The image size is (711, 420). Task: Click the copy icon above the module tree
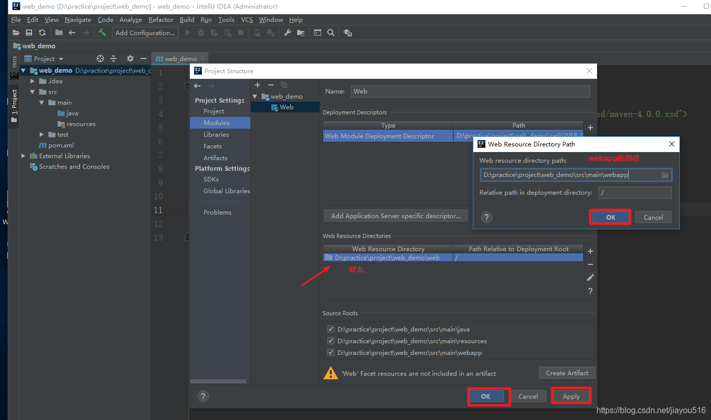(284, 85)
